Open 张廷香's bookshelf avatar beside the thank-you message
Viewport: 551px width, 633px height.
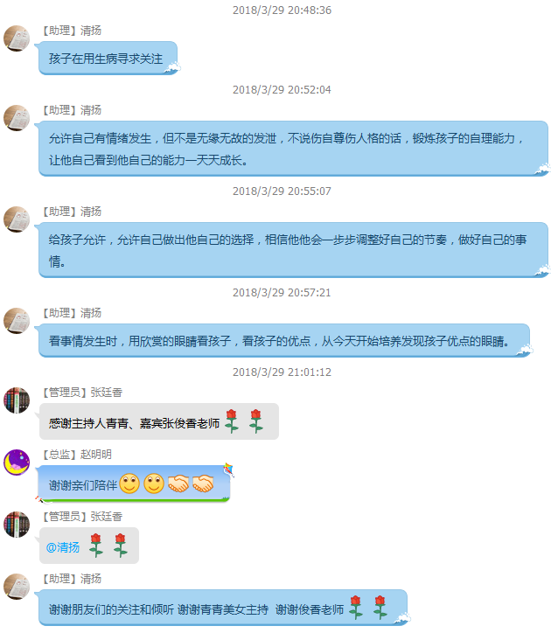(17, 400)
